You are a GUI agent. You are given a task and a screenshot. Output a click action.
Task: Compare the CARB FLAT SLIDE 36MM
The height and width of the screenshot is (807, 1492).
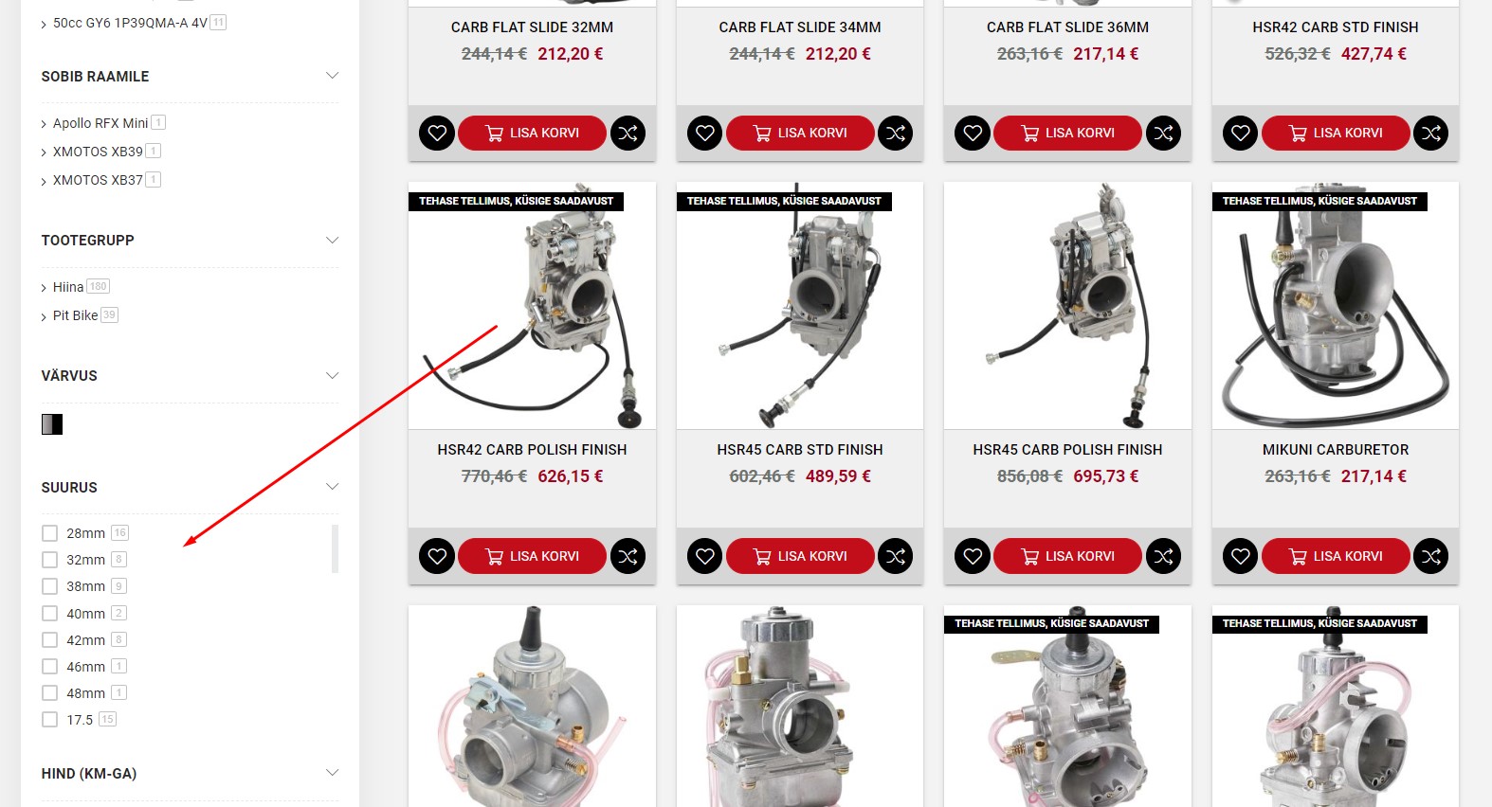pos(1164,134)
